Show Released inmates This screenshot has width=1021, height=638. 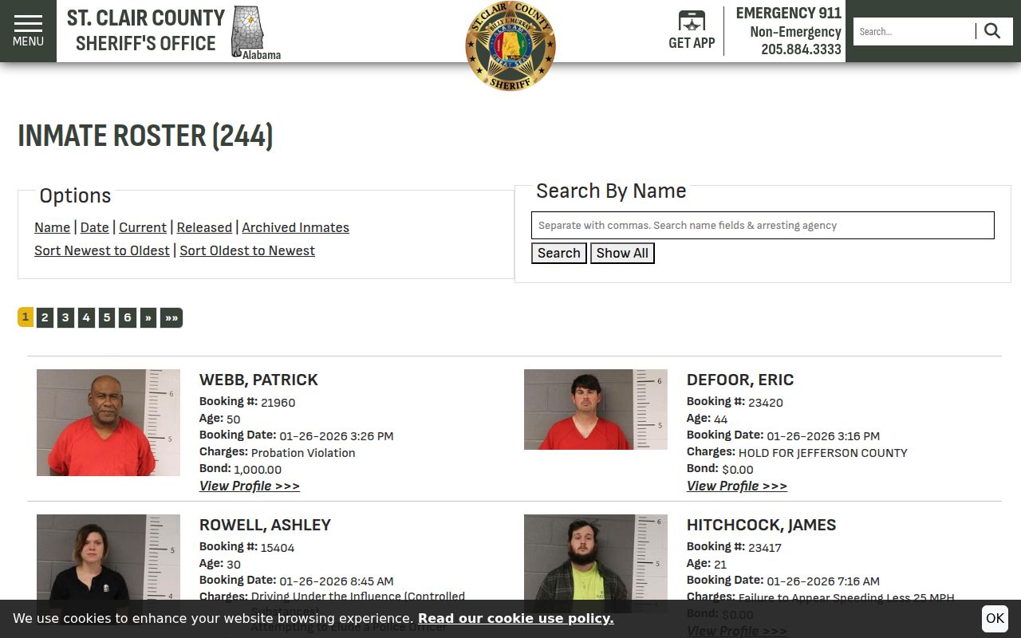point(204,227)
